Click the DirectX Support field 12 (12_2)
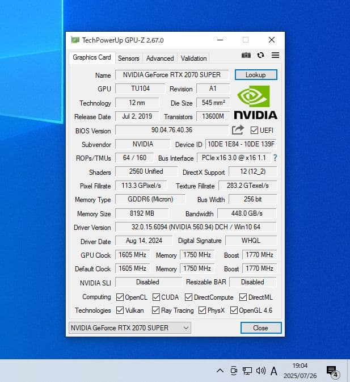This screenshot has width=350, height=382. pos(253,171)
